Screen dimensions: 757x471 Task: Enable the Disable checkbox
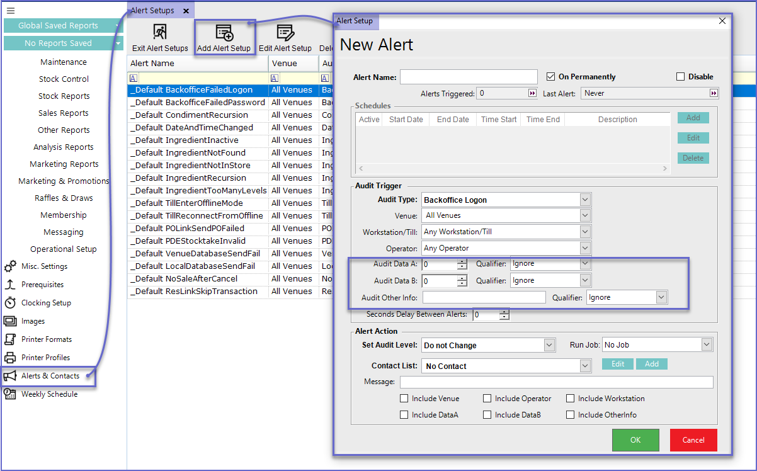pyautogui.click(x=680, y=77)
